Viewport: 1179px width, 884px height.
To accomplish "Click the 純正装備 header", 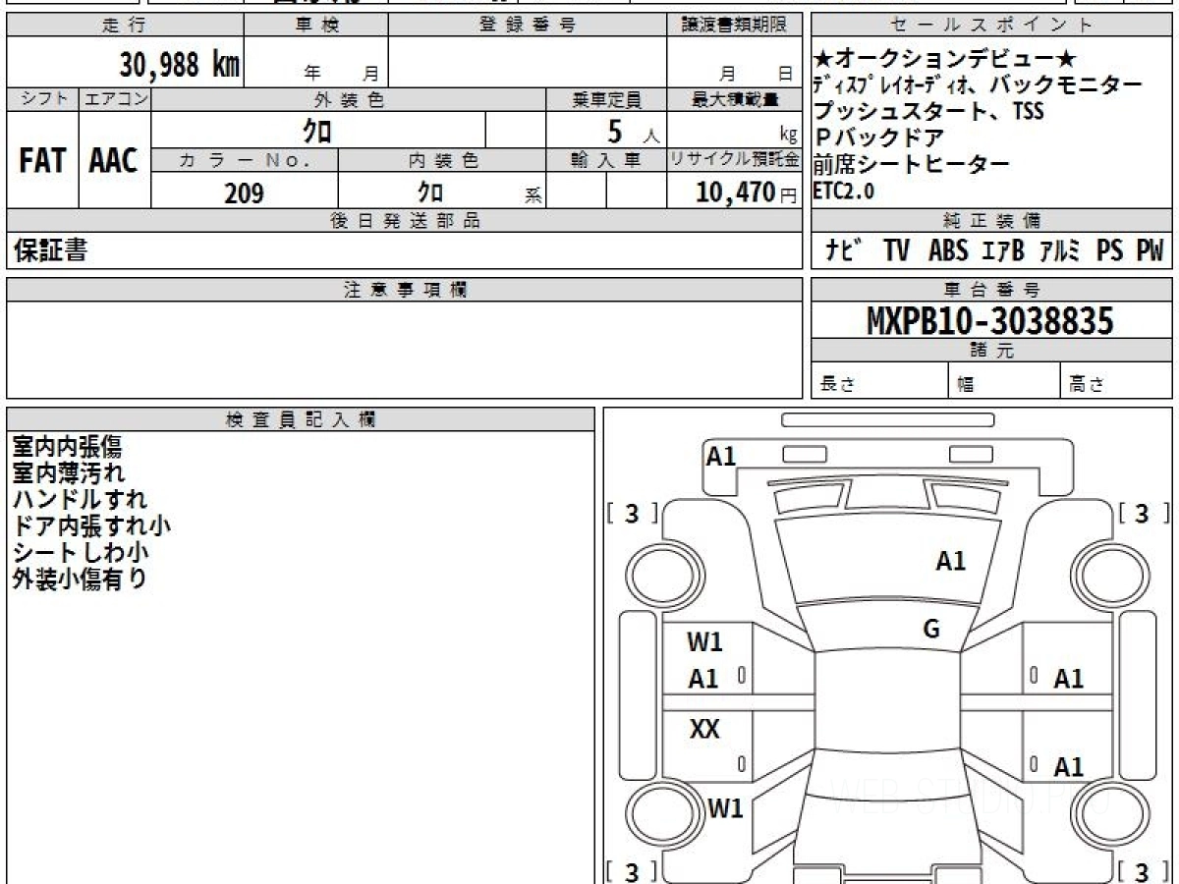I will pos(991,221).
